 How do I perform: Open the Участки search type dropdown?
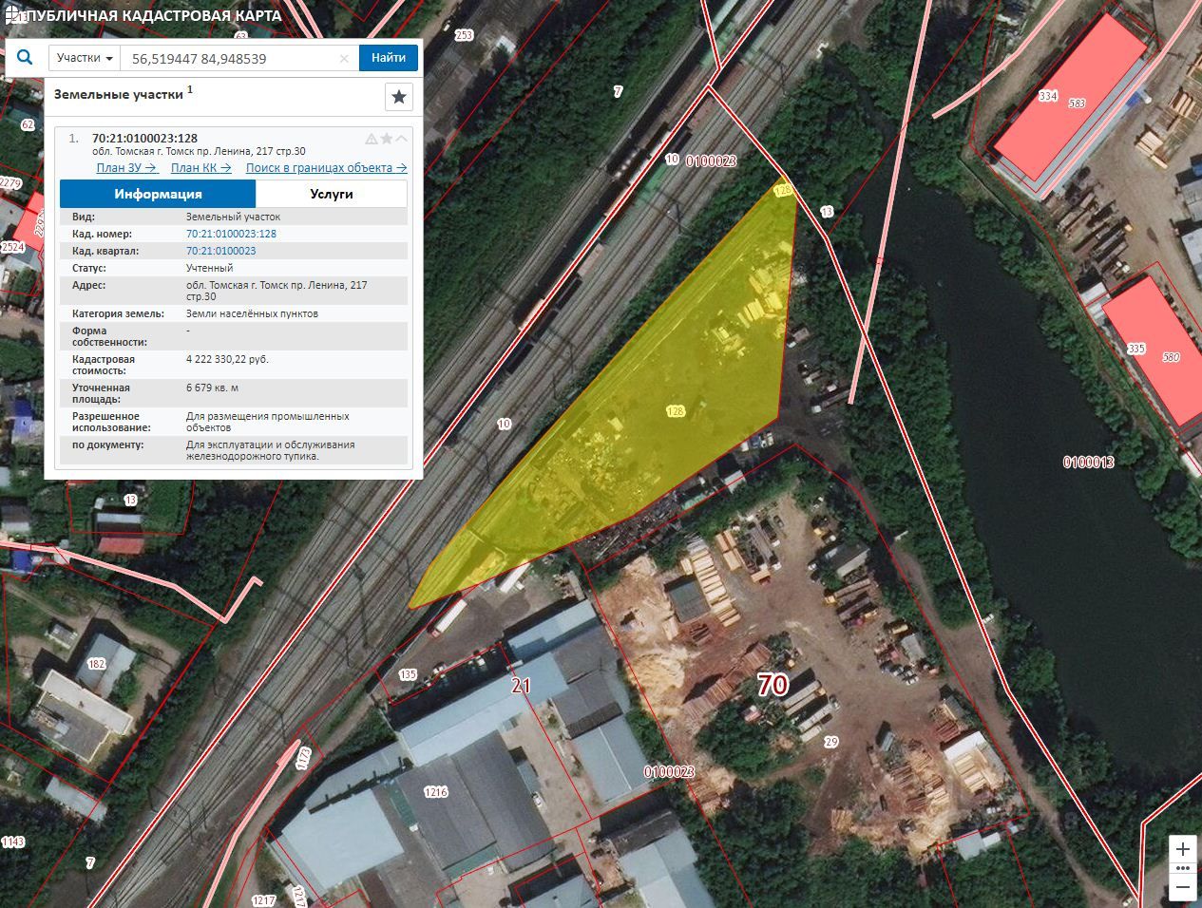85,58
